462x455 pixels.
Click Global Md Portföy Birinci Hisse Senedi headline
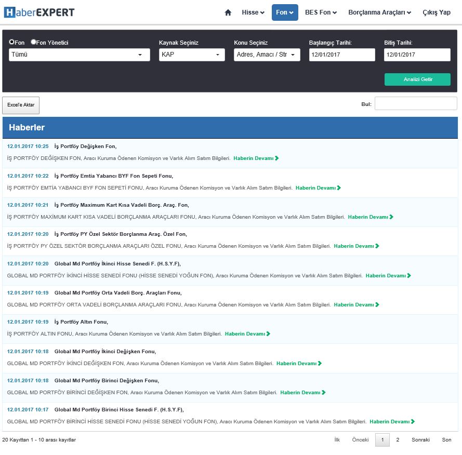click(119, 410)
